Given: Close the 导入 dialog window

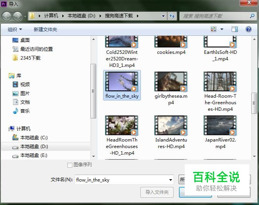Looking at the screenshot, I should click(249, 3).
